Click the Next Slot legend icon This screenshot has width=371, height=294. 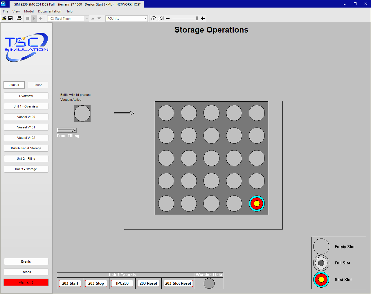321,279
